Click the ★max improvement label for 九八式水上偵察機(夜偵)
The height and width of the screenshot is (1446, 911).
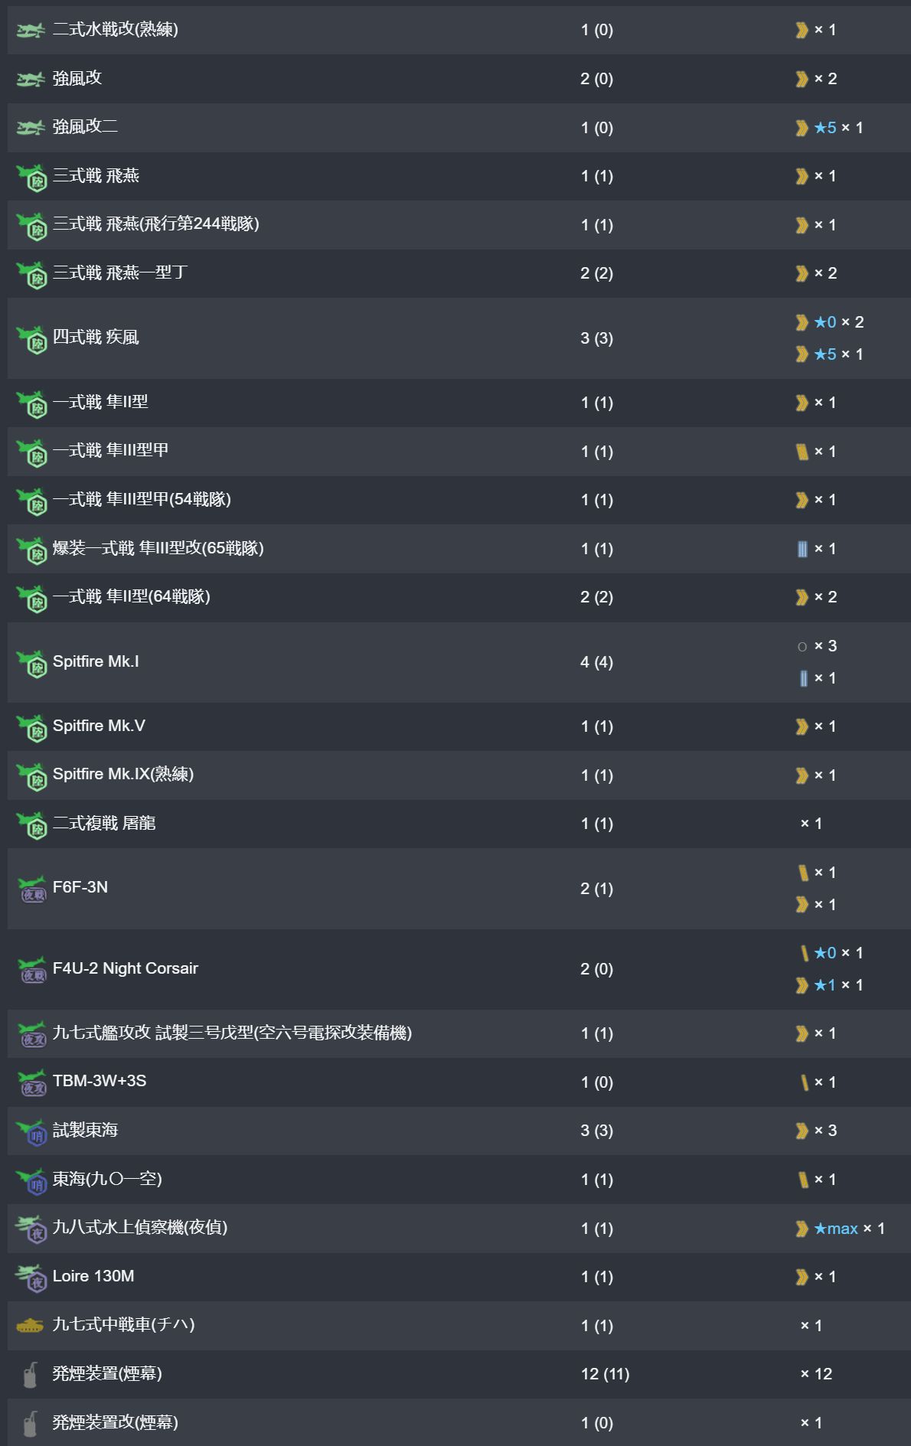click(836, 1229)
